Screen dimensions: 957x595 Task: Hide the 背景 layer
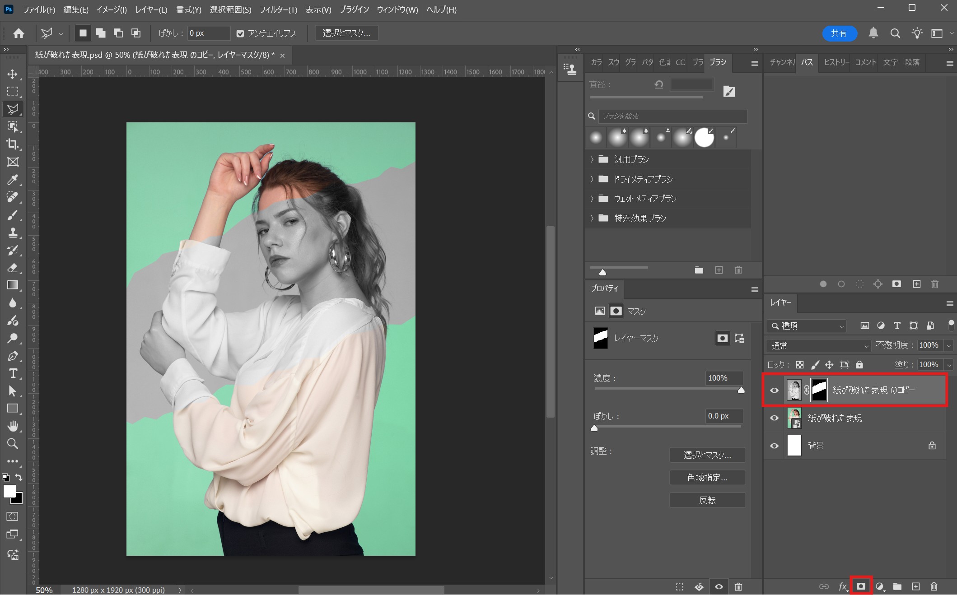click(774, 446)
